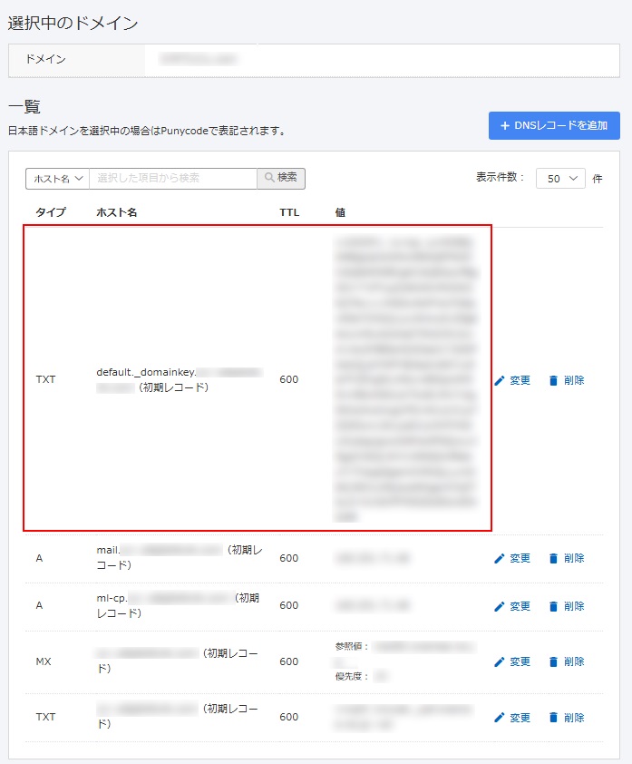Click the ホスト名 column header in the table
This screenshot has height=764, width=632.
point(117,212)
